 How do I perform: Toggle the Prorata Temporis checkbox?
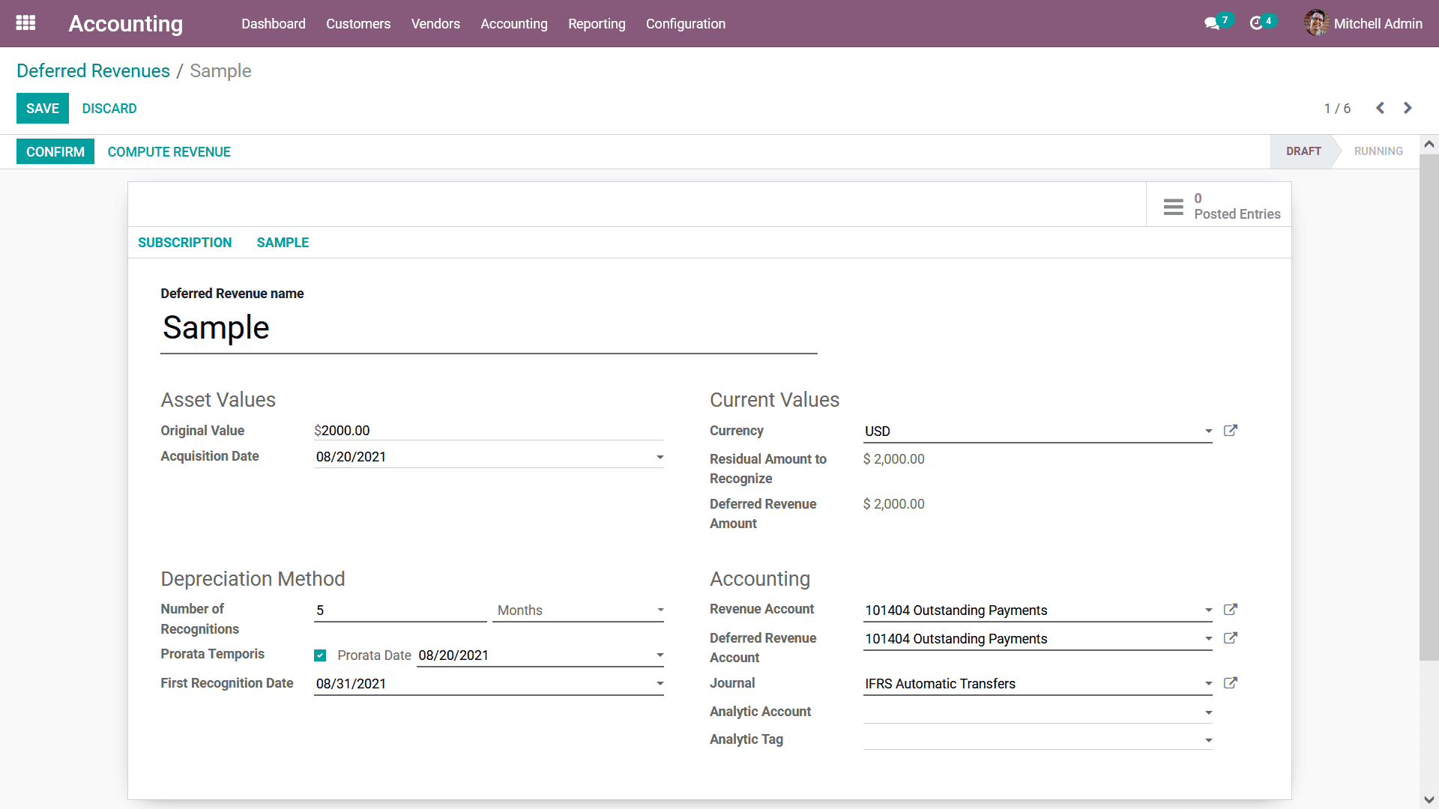coord(320,655)
